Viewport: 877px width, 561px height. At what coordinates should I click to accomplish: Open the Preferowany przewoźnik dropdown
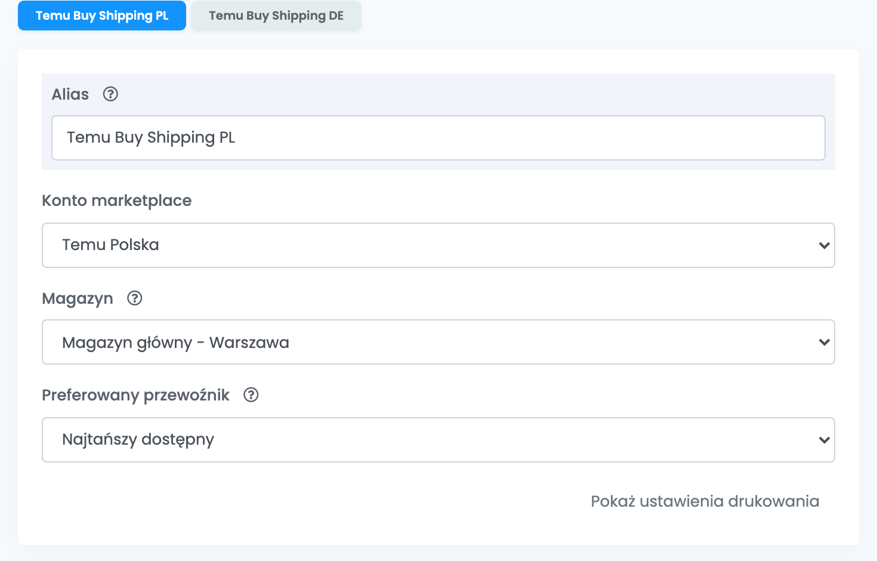(x=438, y=440)
